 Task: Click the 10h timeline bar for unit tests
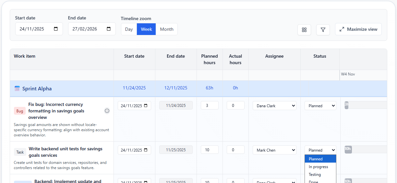[x=348, y=149]
